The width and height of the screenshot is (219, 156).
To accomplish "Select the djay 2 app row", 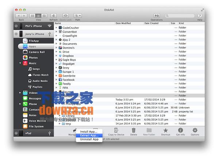I will pyautogui.click(x=129, y=40).
